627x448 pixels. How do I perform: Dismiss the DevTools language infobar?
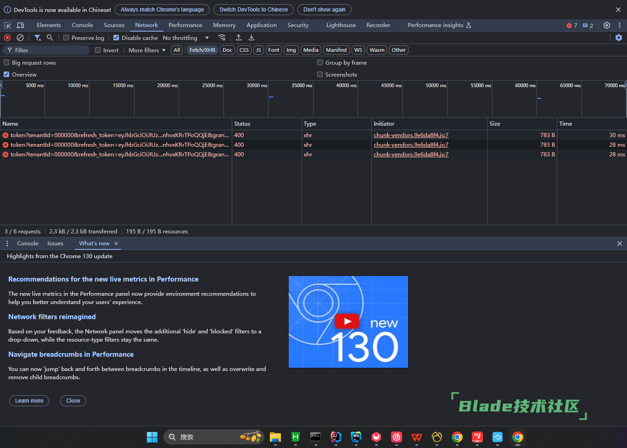click(x=618, y=10)
